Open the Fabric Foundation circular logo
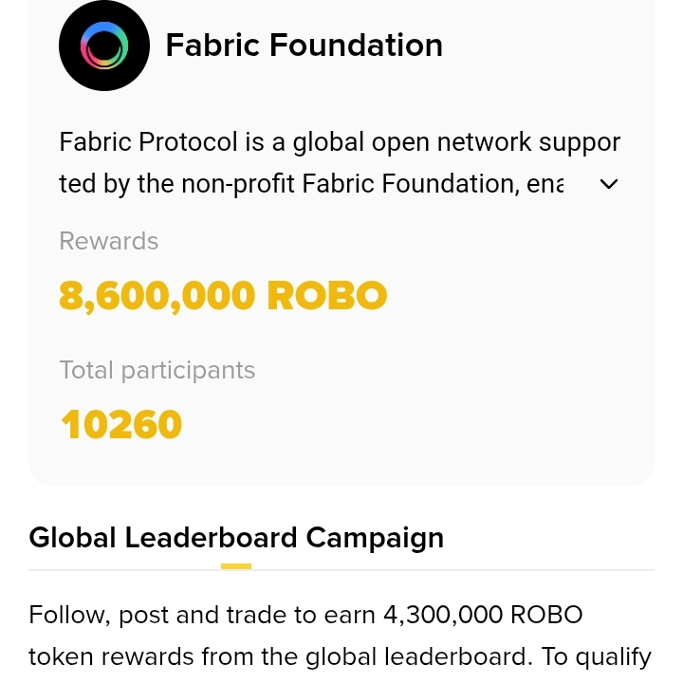 coord(104,46)
